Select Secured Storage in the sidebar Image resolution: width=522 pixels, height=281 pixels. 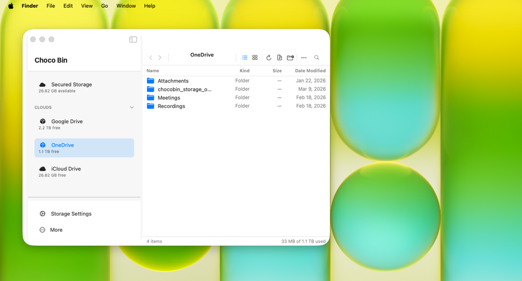click(x=84, y=87)
